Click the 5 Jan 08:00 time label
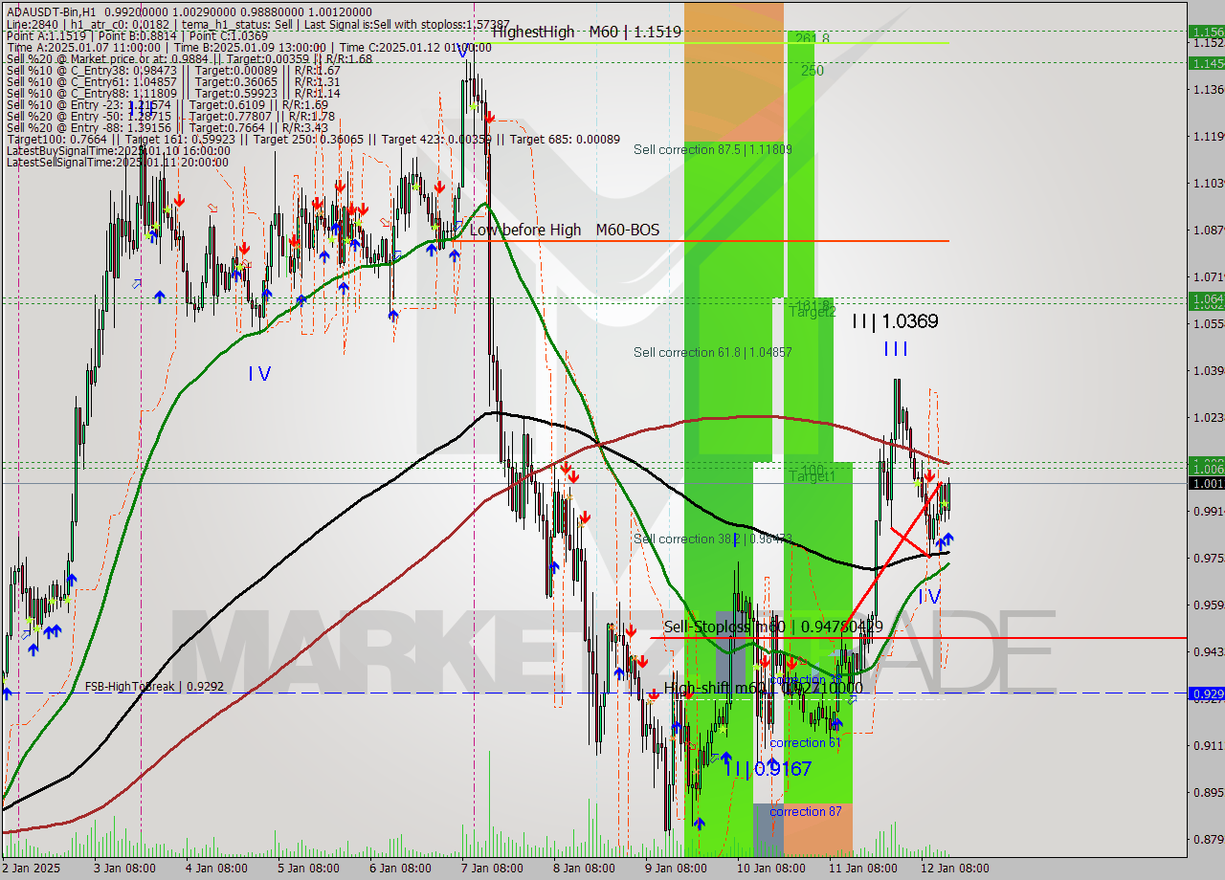The width and height of the screenshot is (1225, 880). (308, 869)
